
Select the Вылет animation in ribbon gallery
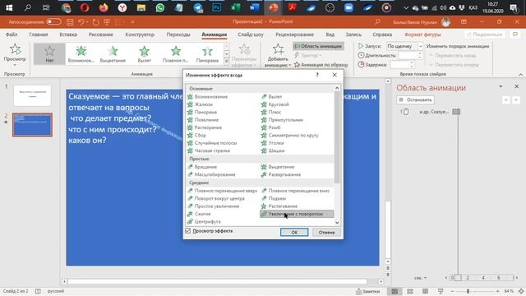145,53
